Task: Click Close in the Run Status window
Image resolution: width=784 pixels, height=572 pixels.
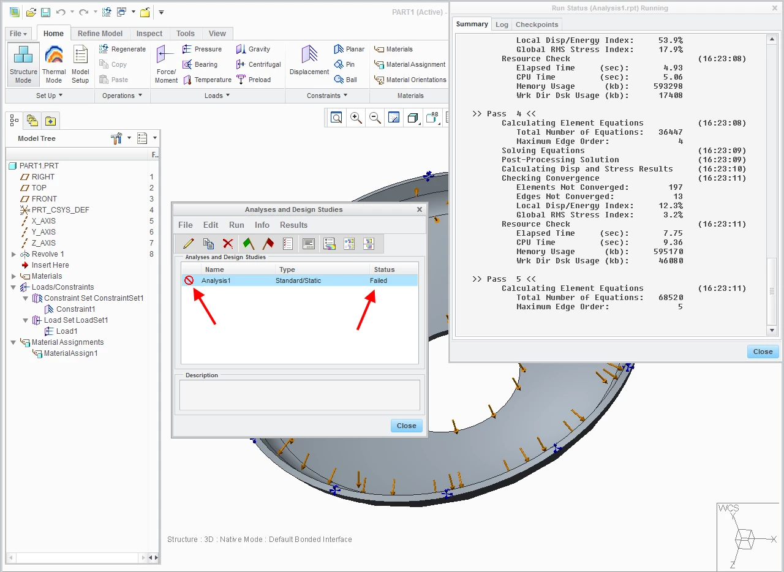Action: (763, 352)
